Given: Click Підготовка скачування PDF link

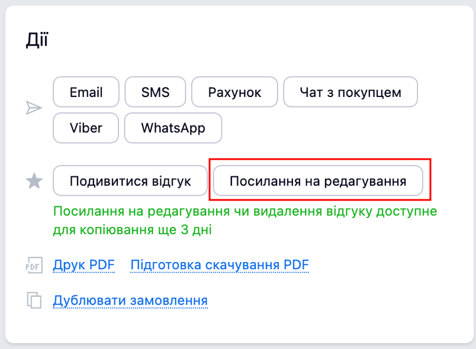Looking at the screenshot, I should coord(220,264).
